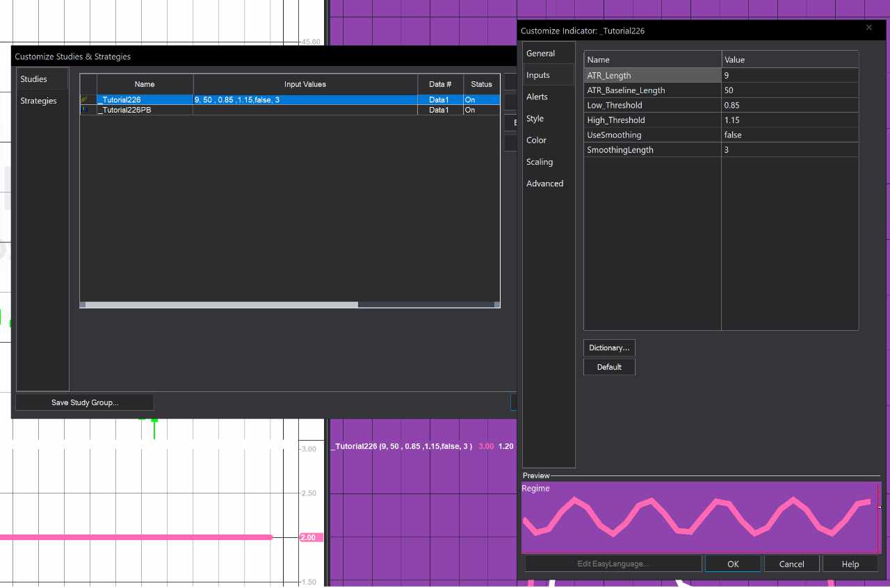Screen dimensions: 890x588
Task: Select the ATR_Baseline_Length input name
Action: coord(652,90)
